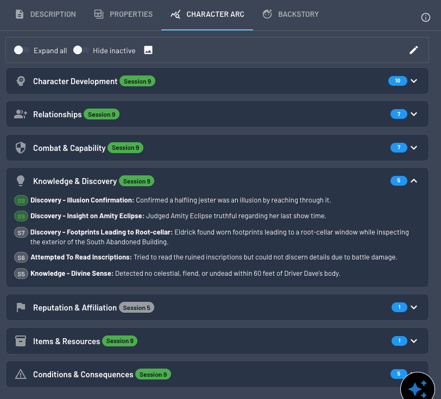This screenshot has height=399, width=441.
Task: Click the info icon in top right
Action: pyautogui.click(x=426, y=17)
